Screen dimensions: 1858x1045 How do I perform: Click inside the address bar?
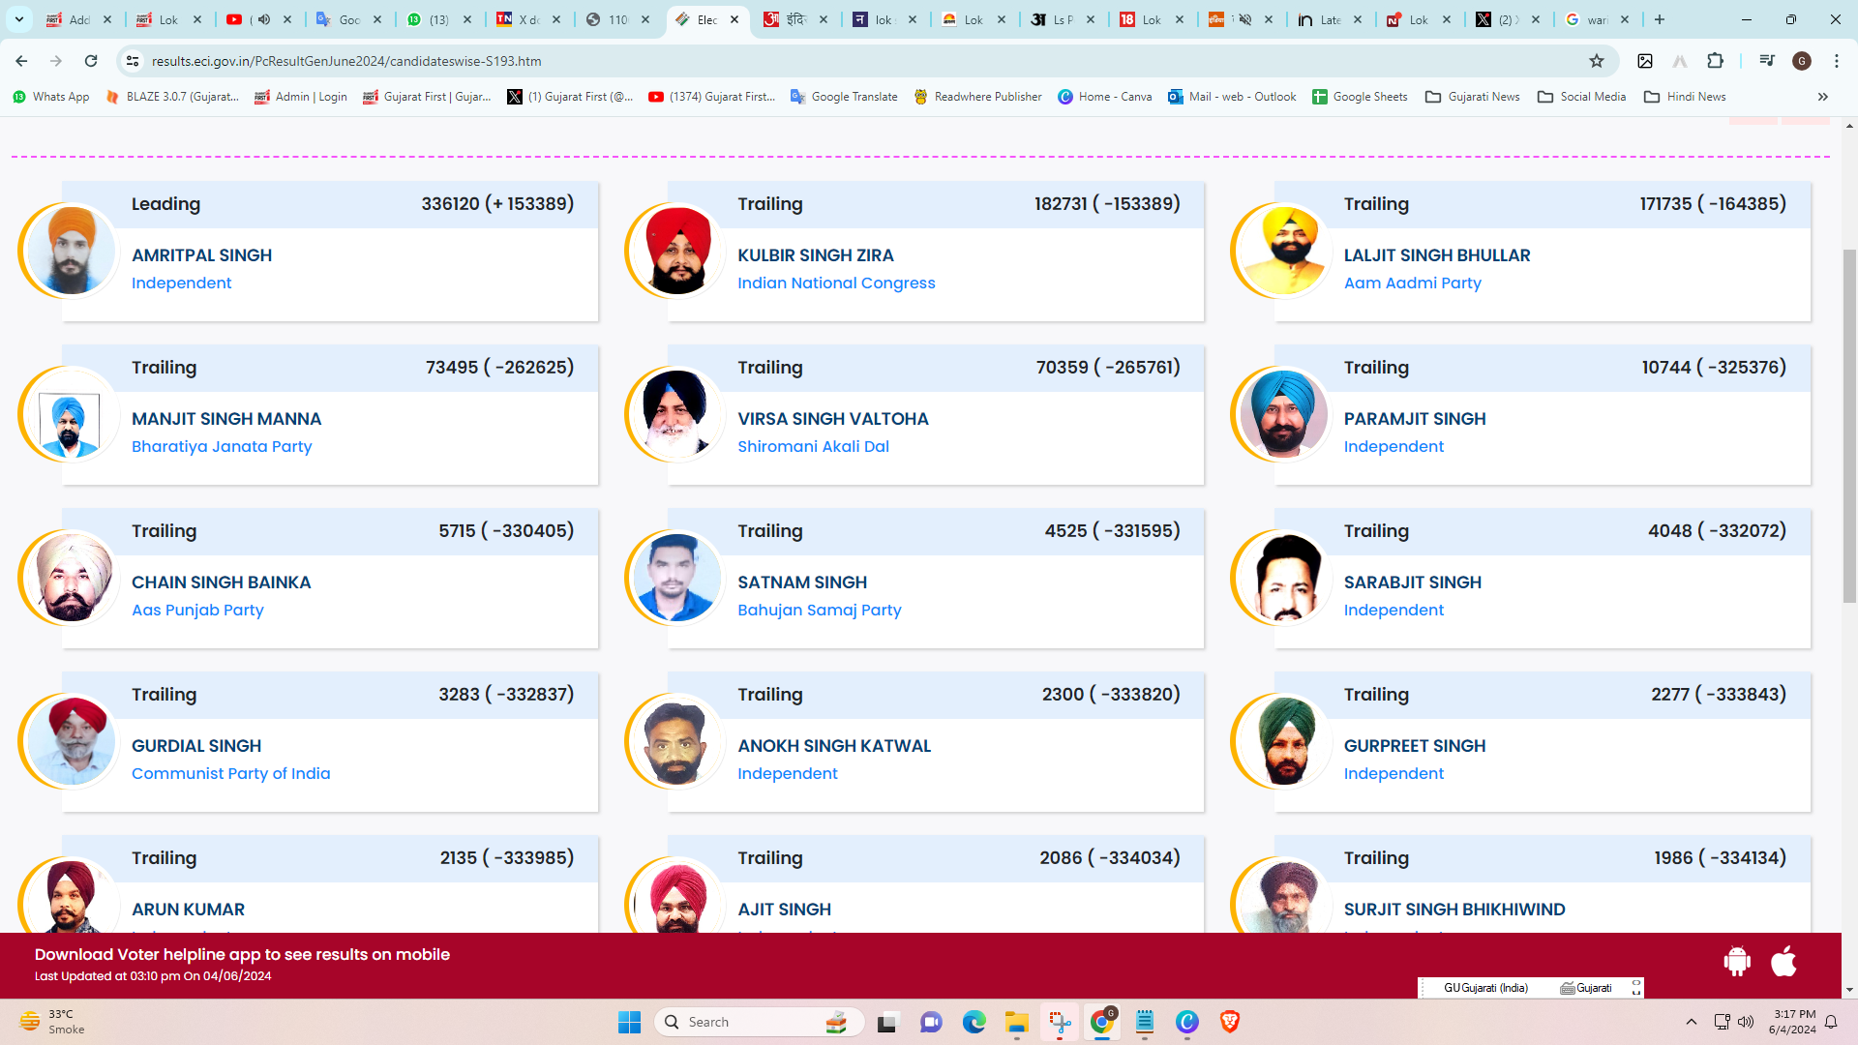point(387,60)
